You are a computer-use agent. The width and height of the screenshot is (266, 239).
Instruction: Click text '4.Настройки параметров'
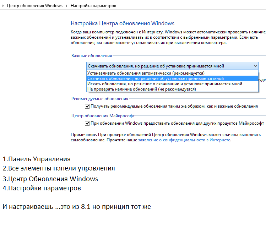(42, 188)
